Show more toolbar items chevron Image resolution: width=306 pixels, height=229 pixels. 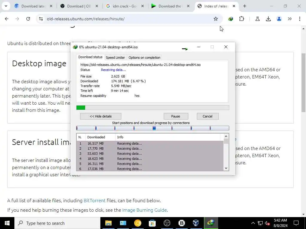coord(290,19)
